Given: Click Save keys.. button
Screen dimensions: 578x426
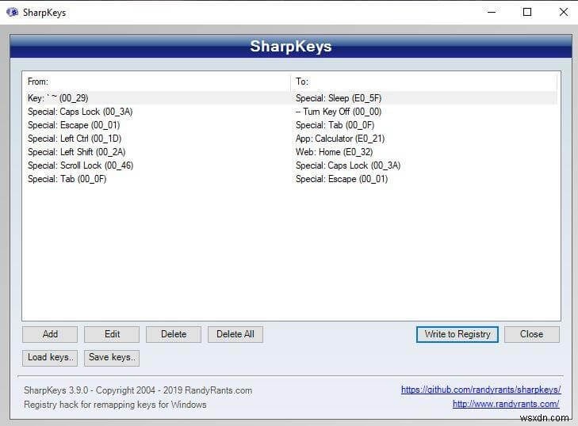Looking at the screenshot, I should [x=112, y=358].
